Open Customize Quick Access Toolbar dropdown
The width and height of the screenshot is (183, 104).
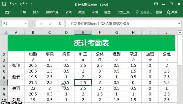31,4
